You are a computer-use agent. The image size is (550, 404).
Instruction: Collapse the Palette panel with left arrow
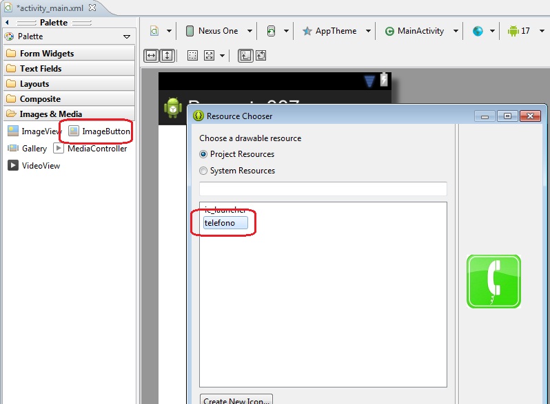pos(7,23)
